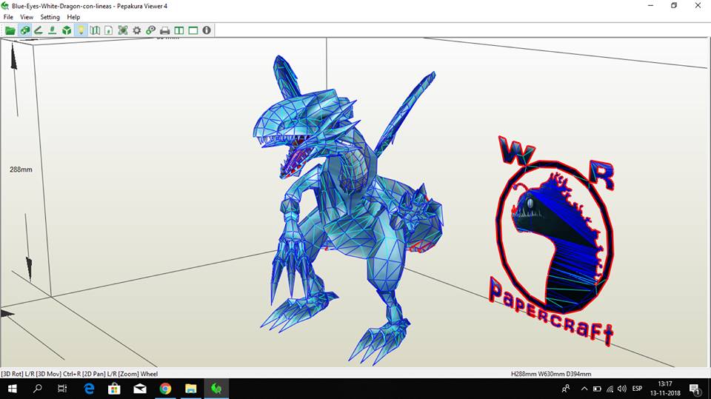The width and height of the screenshot is (711, 399).
Task: Click the WR Papercraft logo model
Action: point(553,241)
